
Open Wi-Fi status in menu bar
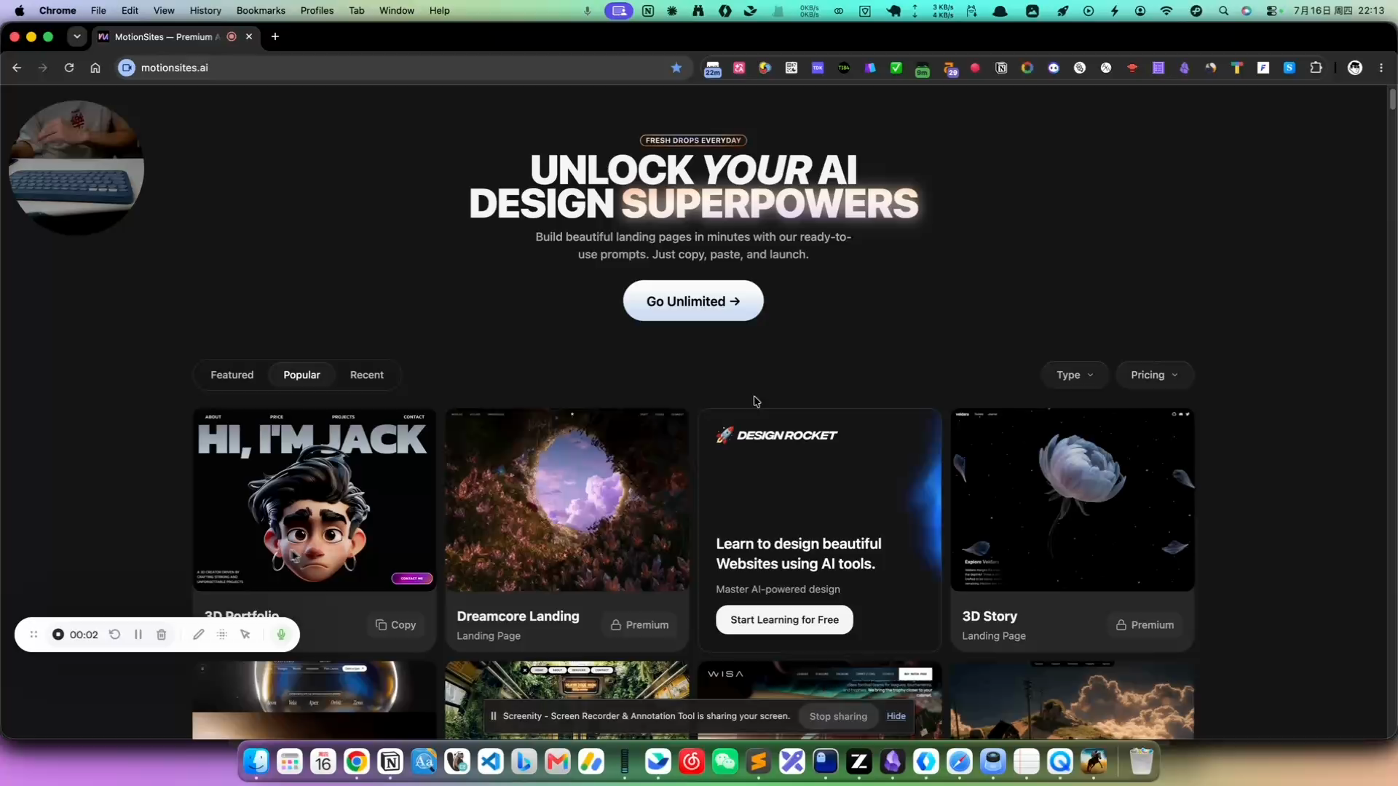1166,10
